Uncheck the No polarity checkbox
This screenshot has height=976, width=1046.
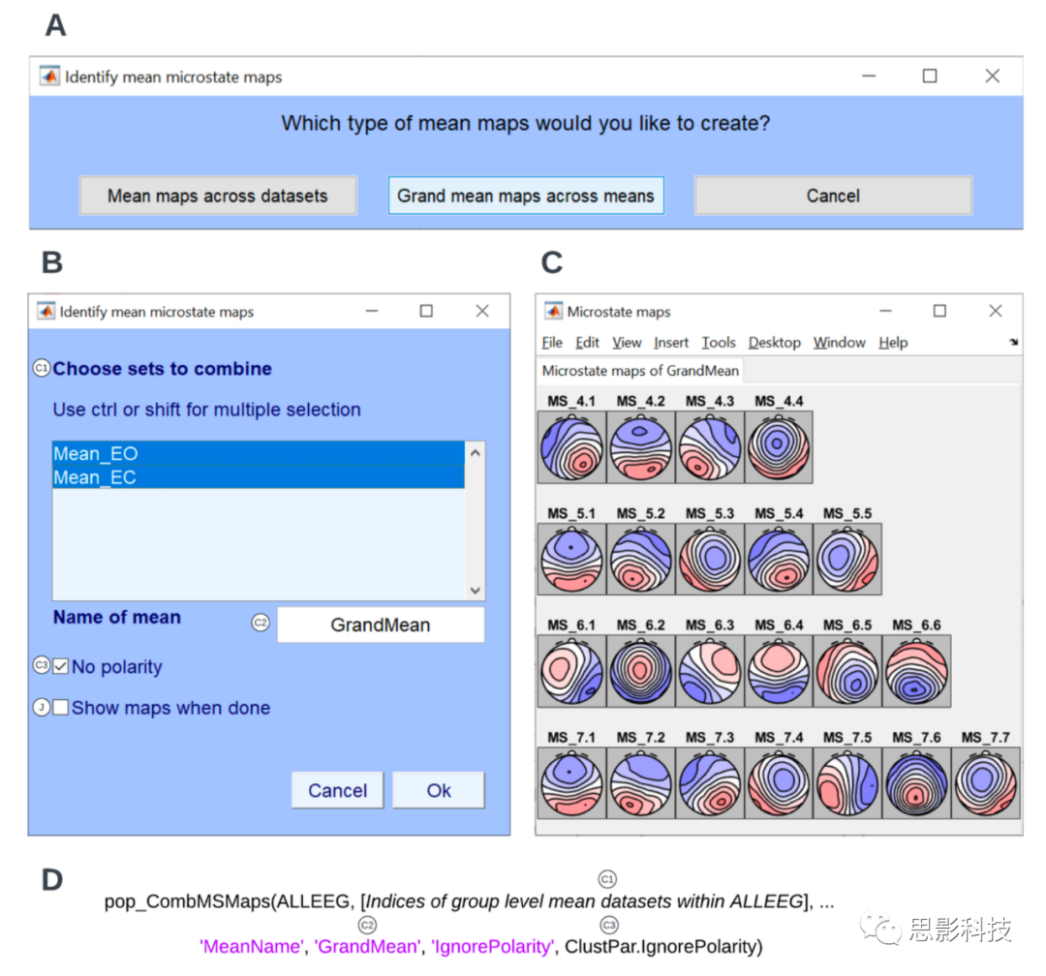pos(58,666)
